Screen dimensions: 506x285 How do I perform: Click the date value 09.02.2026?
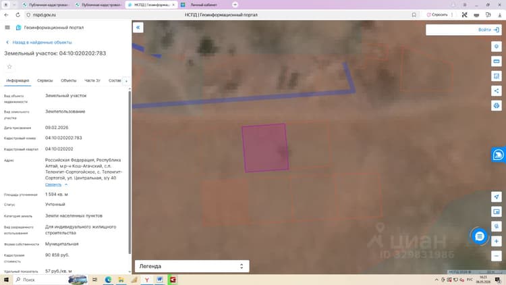point(57,128)
